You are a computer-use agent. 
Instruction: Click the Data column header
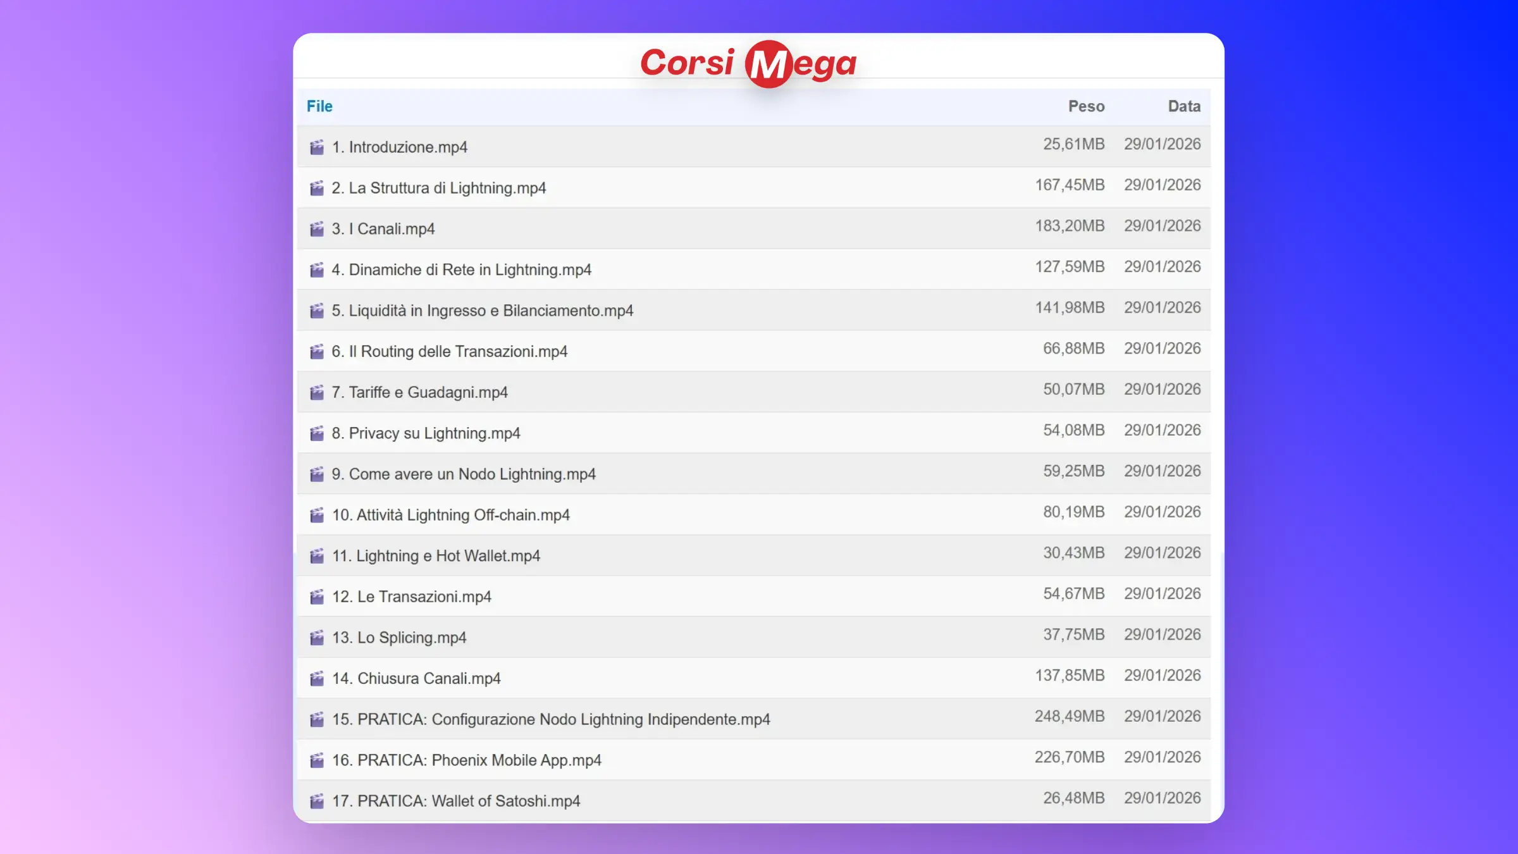(1184, 106)
